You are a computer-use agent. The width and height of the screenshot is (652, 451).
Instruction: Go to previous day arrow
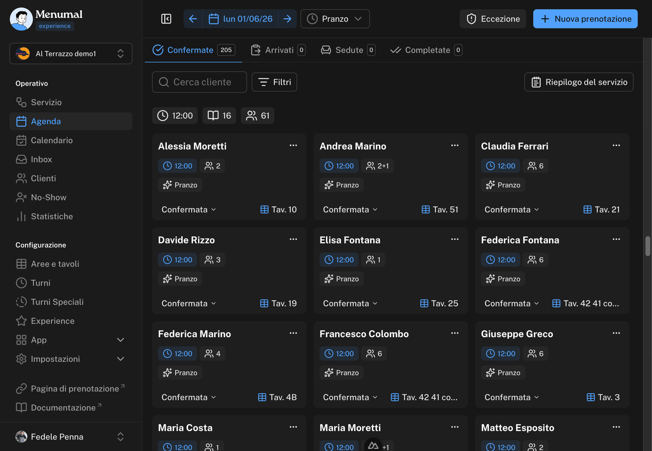[193, 19]
